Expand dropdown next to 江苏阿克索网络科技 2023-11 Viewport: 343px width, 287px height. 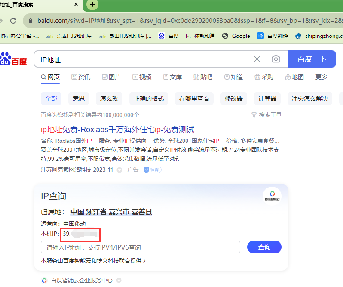point(119,170)
